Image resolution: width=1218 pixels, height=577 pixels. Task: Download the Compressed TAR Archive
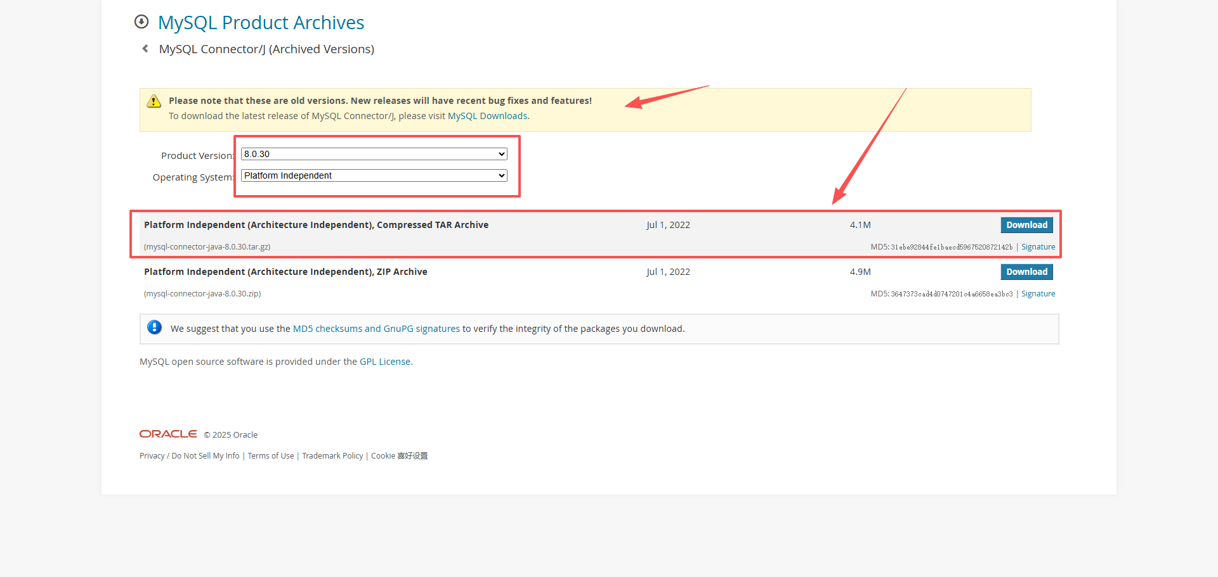coord(1026,225)
